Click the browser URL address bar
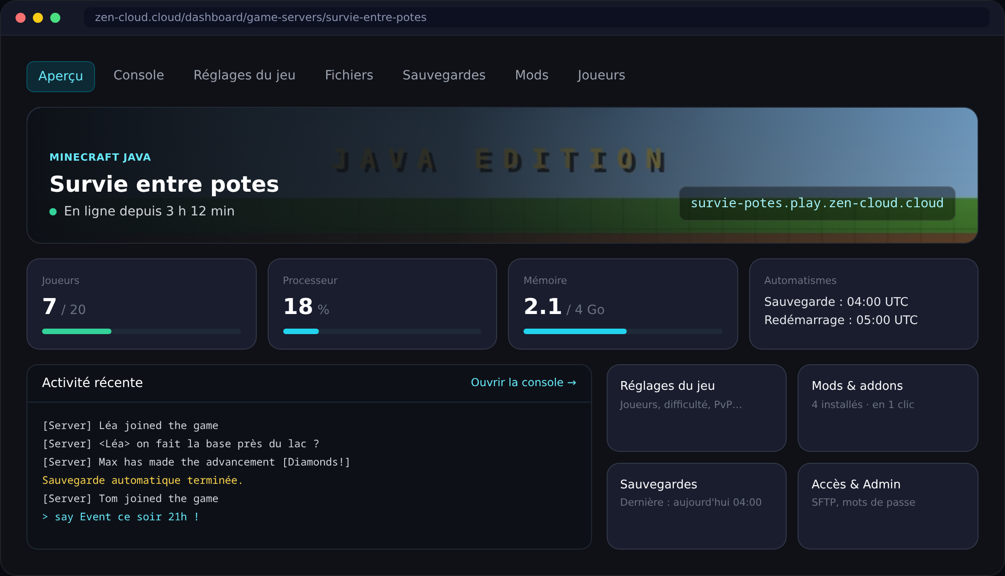This screenshot has width=1005, height=576. tap(537, 17)
